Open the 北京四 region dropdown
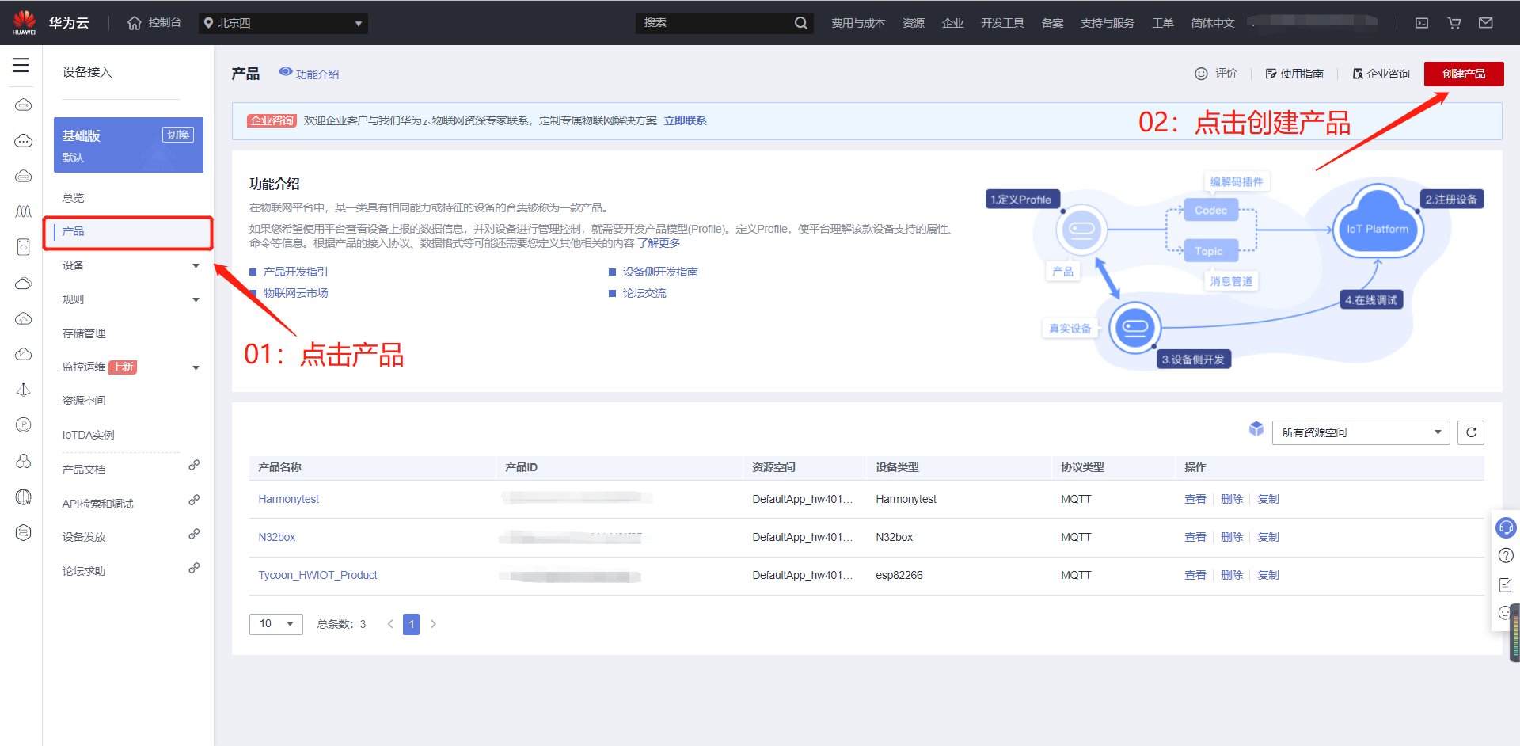This screenshot has height=746, width=1520. click(283, 23)
